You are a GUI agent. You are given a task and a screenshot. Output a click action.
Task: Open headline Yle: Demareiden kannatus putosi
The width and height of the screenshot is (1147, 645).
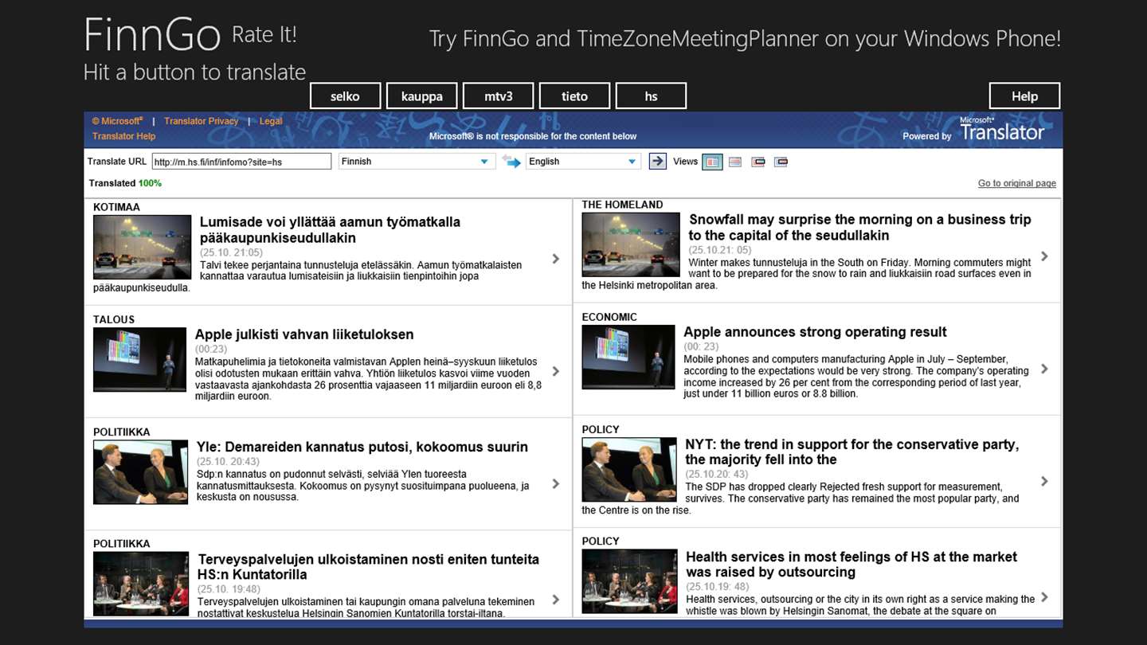(362, 447)
